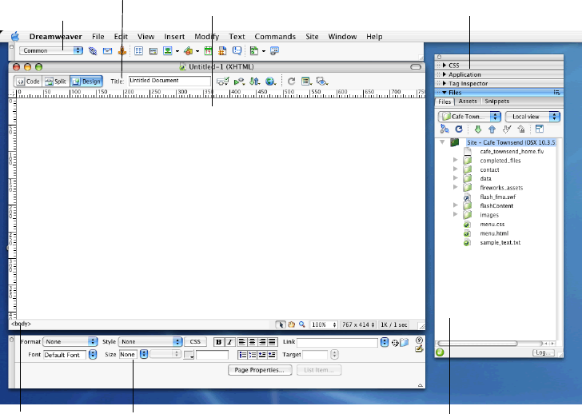
Task: Open the Tag Chooser icon
Action: (274, 51)
